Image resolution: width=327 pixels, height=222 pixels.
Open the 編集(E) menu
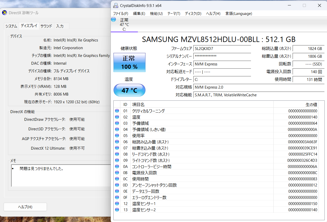click(x=139, y=14)
